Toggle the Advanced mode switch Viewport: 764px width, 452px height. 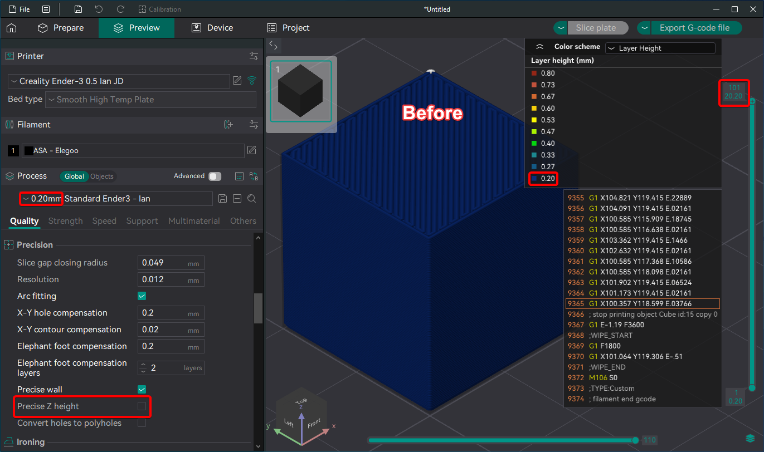(215, 176)
